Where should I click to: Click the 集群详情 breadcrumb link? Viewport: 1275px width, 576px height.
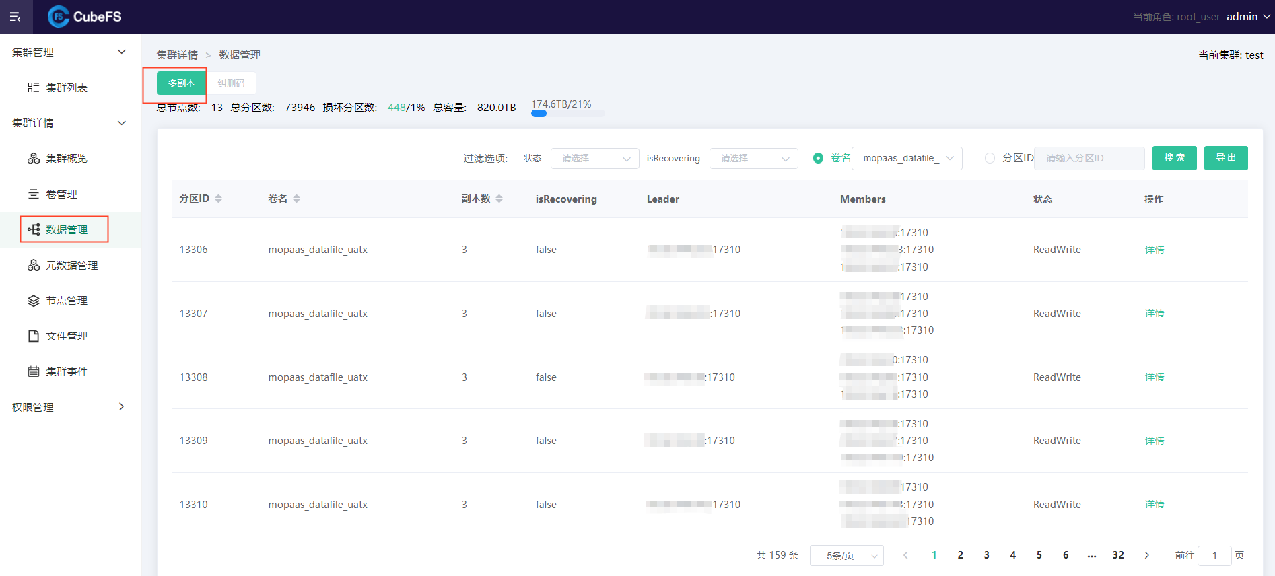pos(177,55)
